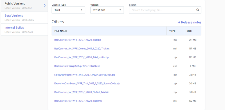225x110 pixels.
Task: Download the Trial hotfix zip file
Action: pyautogui.click(x=81, y=57)
